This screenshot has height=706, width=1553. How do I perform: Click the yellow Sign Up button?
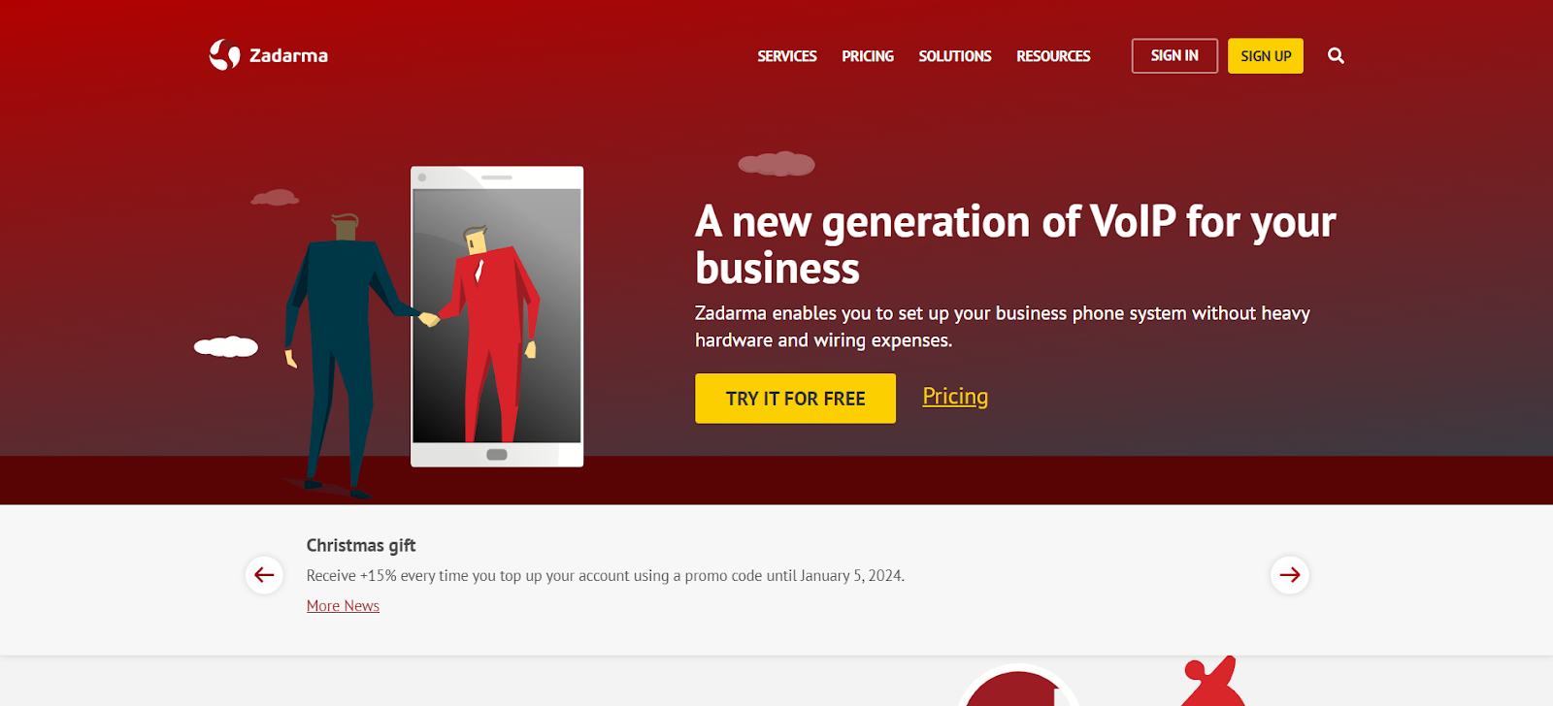[1266, 56]
